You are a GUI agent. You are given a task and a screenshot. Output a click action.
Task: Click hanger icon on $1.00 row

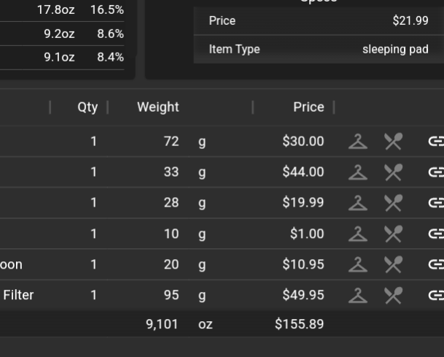358,234
